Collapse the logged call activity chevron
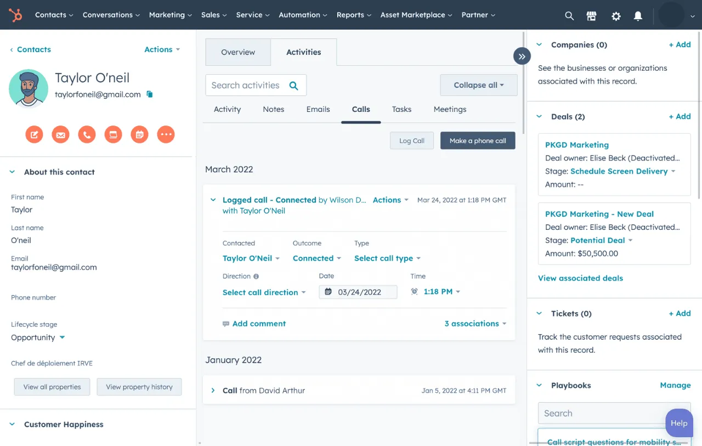The image size is (702, 446). [213, 200]
